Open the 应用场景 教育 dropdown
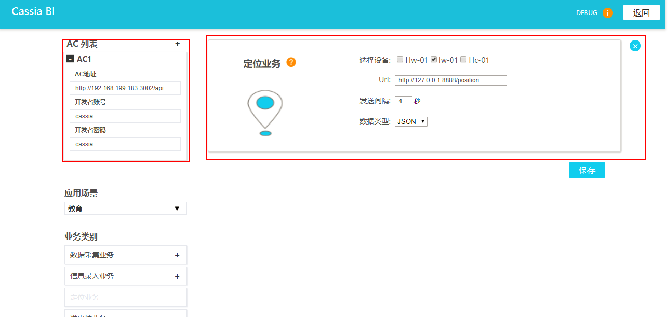This screenshot has height=317, width=668. pyautogui.click(x=125, y=209)
